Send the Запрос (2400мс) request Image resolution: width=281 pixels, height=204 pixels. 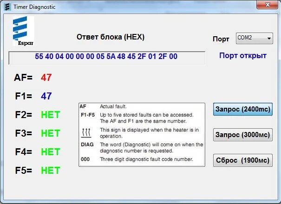point(243,109)
